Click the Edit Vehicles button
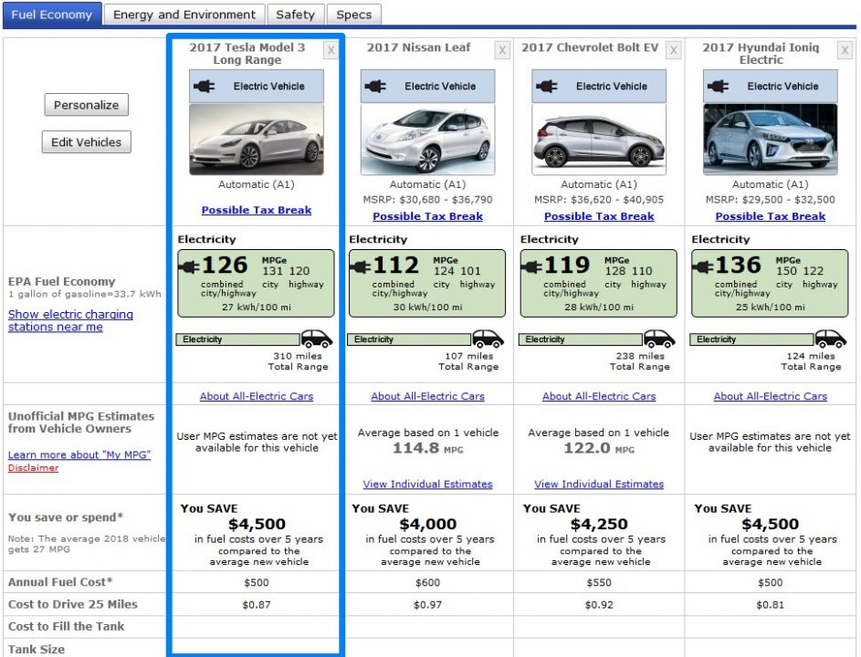 coord(86,142)
